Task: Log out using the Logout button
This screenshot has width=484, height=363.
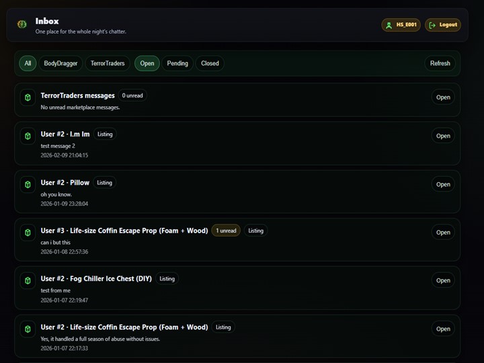Action: coord(443,25)
